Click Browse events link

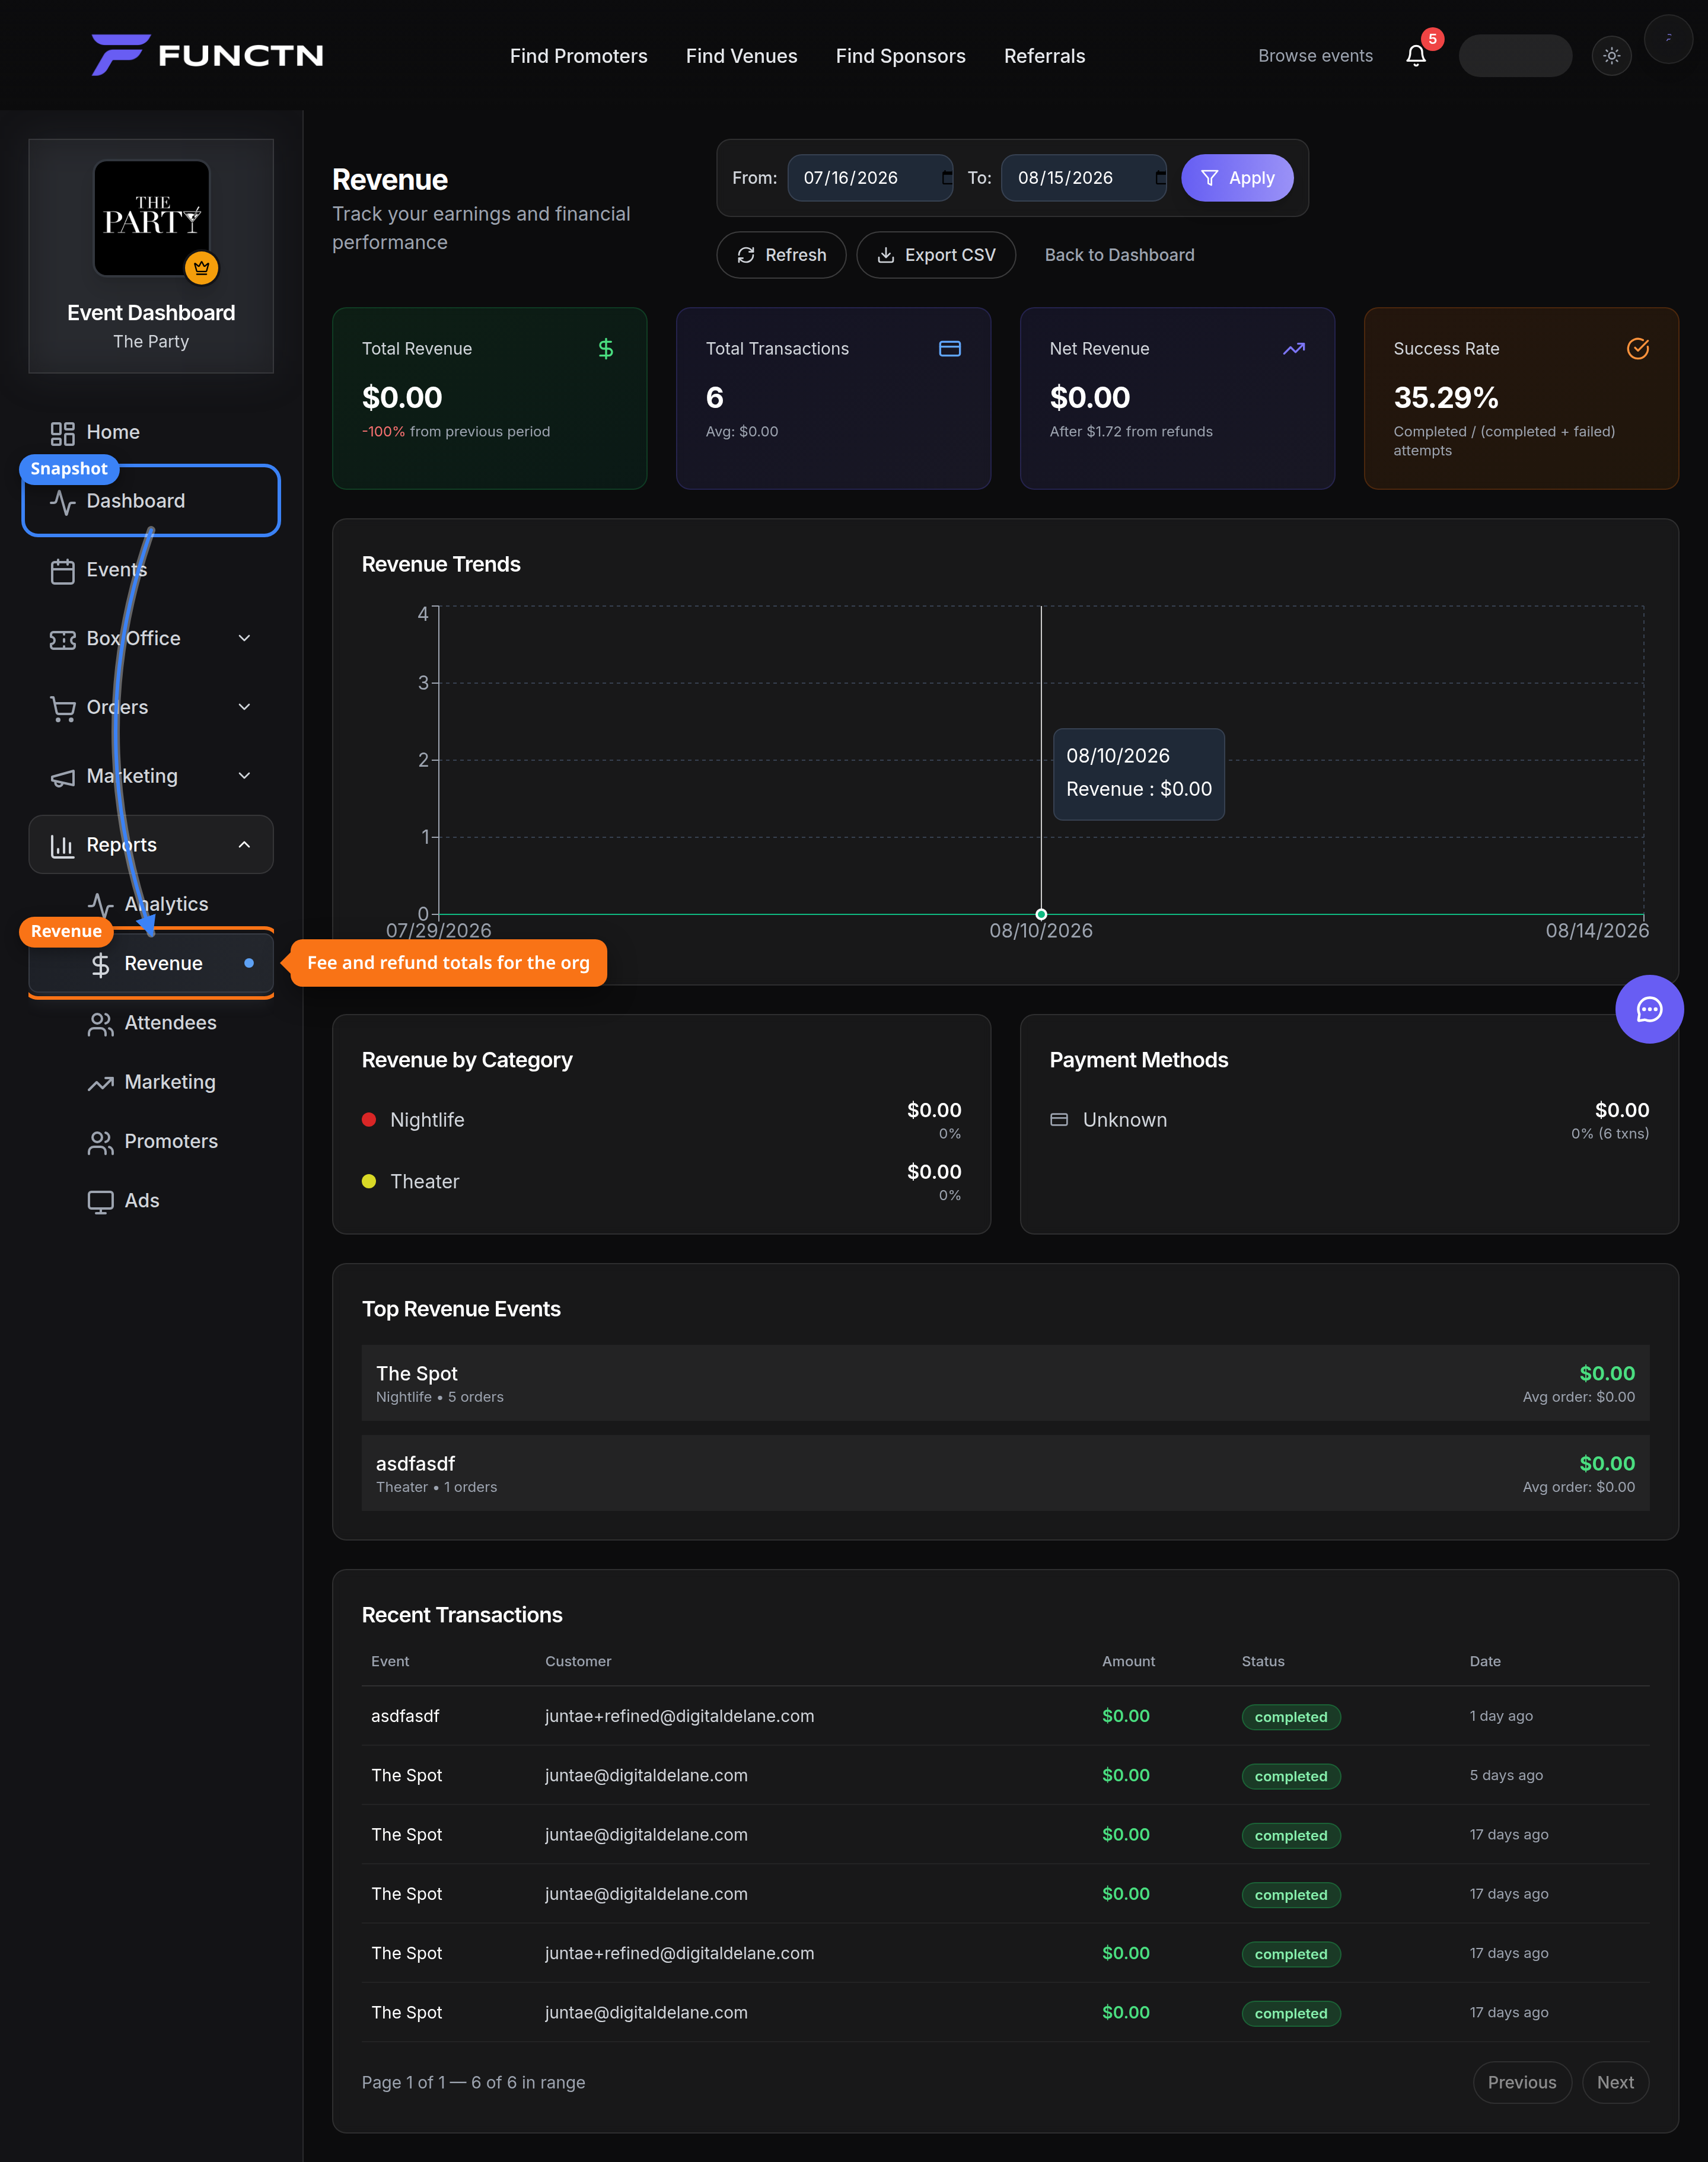(1315, 56)
